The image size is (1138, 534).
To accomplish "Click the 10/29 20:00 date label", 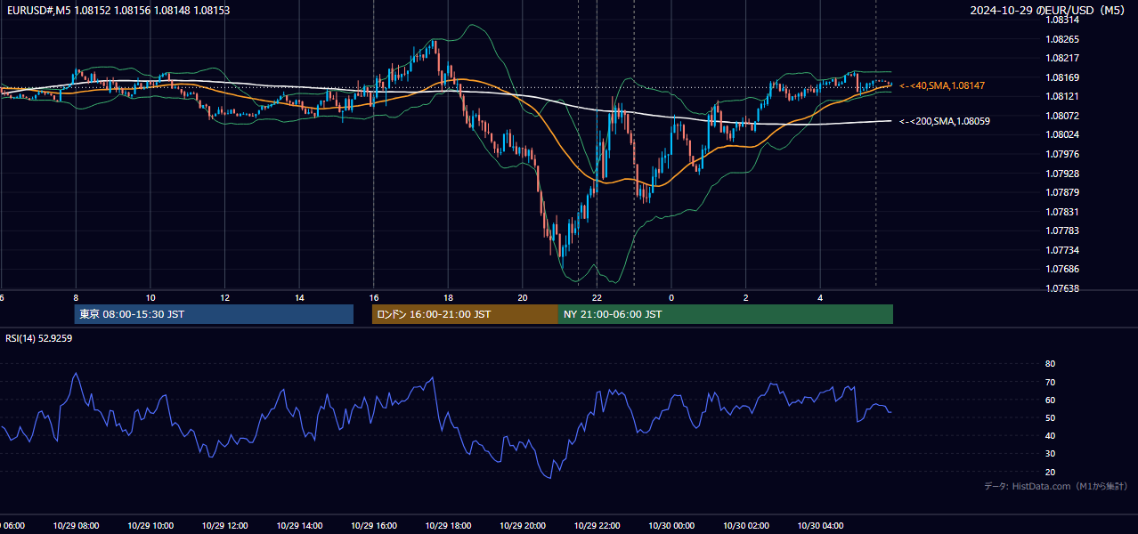I will 523,526.
